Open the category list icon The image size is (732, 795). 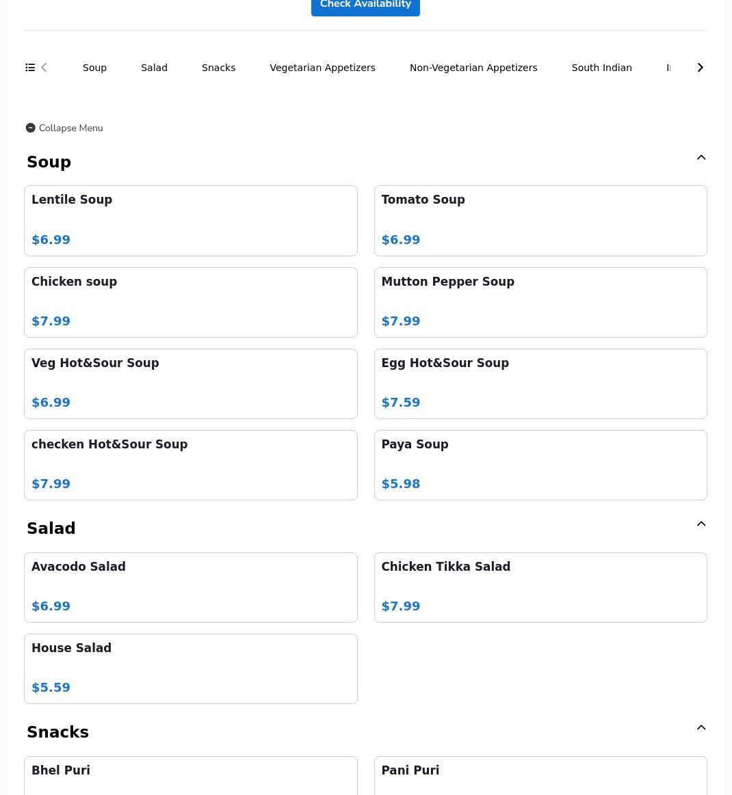click(x=30, y=68)
